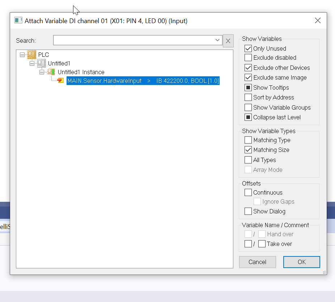Uncheck Matching Size checkbox
The image size is (335, 302).
click(248, 150)
